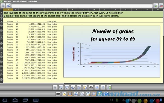Sort data with the A-Z sort icon

coord(109,87)
